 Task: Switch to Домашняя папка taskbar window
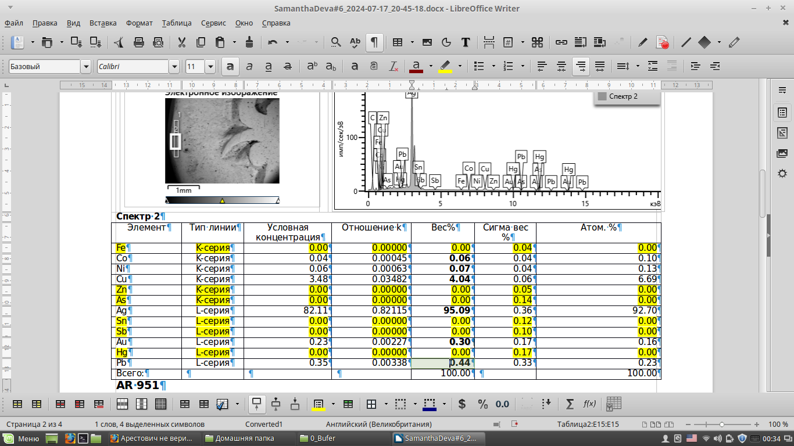[244, 438]
